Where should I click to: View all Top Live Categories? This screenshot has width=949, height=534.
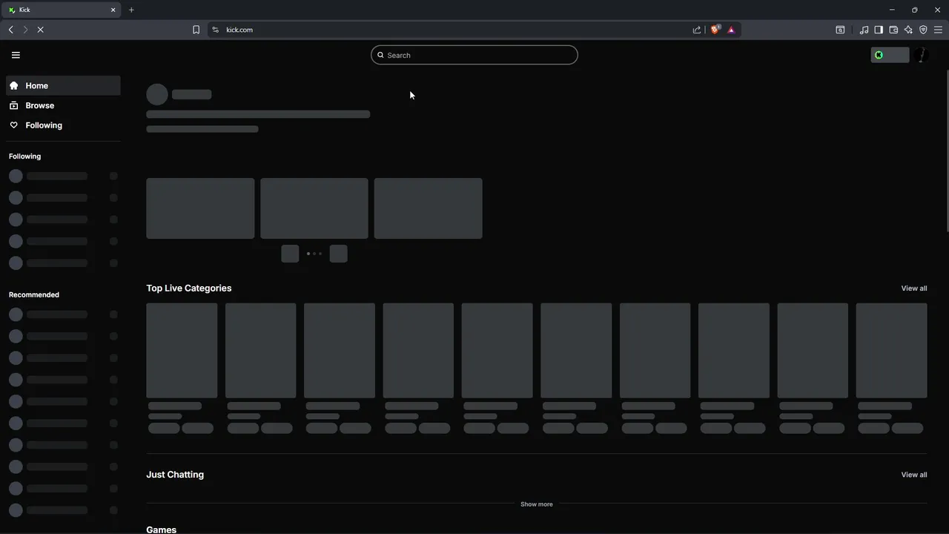pyautogui.click(x=913, y=289)
